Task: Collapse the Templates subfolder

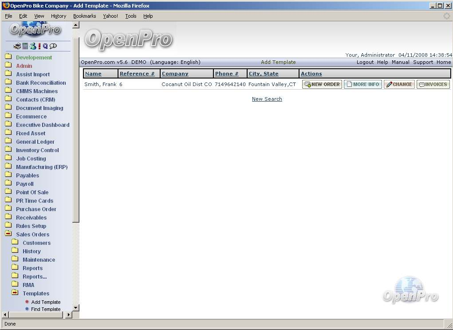Action: coord(15,293)
